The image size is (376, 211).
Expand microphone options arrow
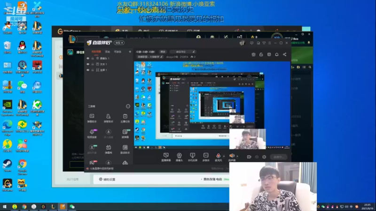click(x=224, y=156)
